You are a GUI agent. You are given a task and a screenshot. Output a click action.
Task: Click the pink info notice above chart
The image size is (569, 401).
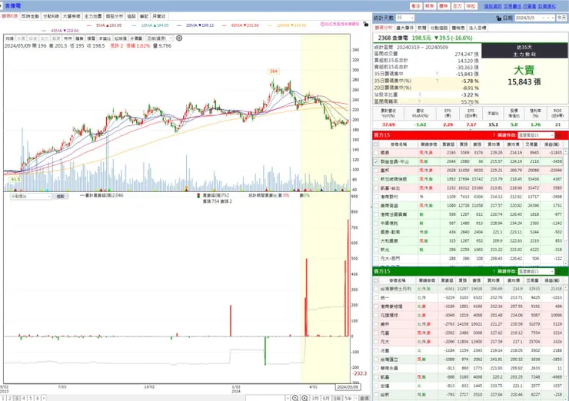(x=340, y=24)
